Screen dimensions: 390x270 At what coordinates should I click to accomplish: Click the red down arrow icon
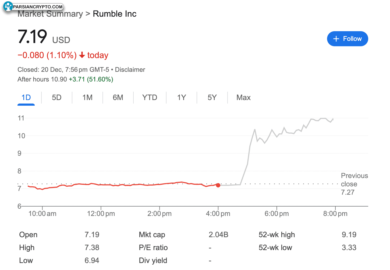[82, 55]
